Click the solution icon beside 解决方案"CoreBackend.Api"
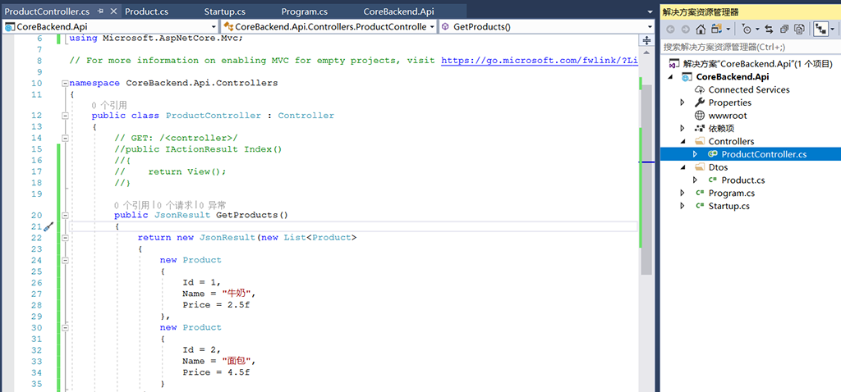The width and height of the screenshot is (841, 392). pyautogui.click(x=673, y=64)
